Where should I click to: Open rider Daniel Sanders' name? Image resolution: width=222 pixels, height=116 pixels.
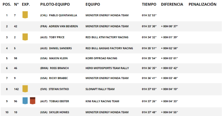click(61, 48)
